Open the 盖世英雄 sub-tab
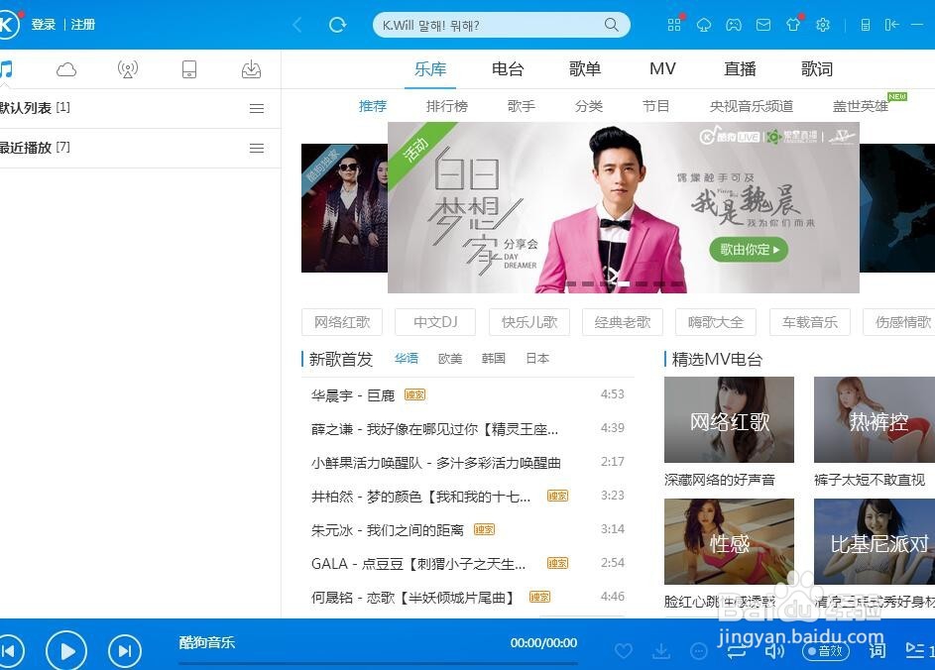Viewport: 935px width, 670px height. [861, 106]
